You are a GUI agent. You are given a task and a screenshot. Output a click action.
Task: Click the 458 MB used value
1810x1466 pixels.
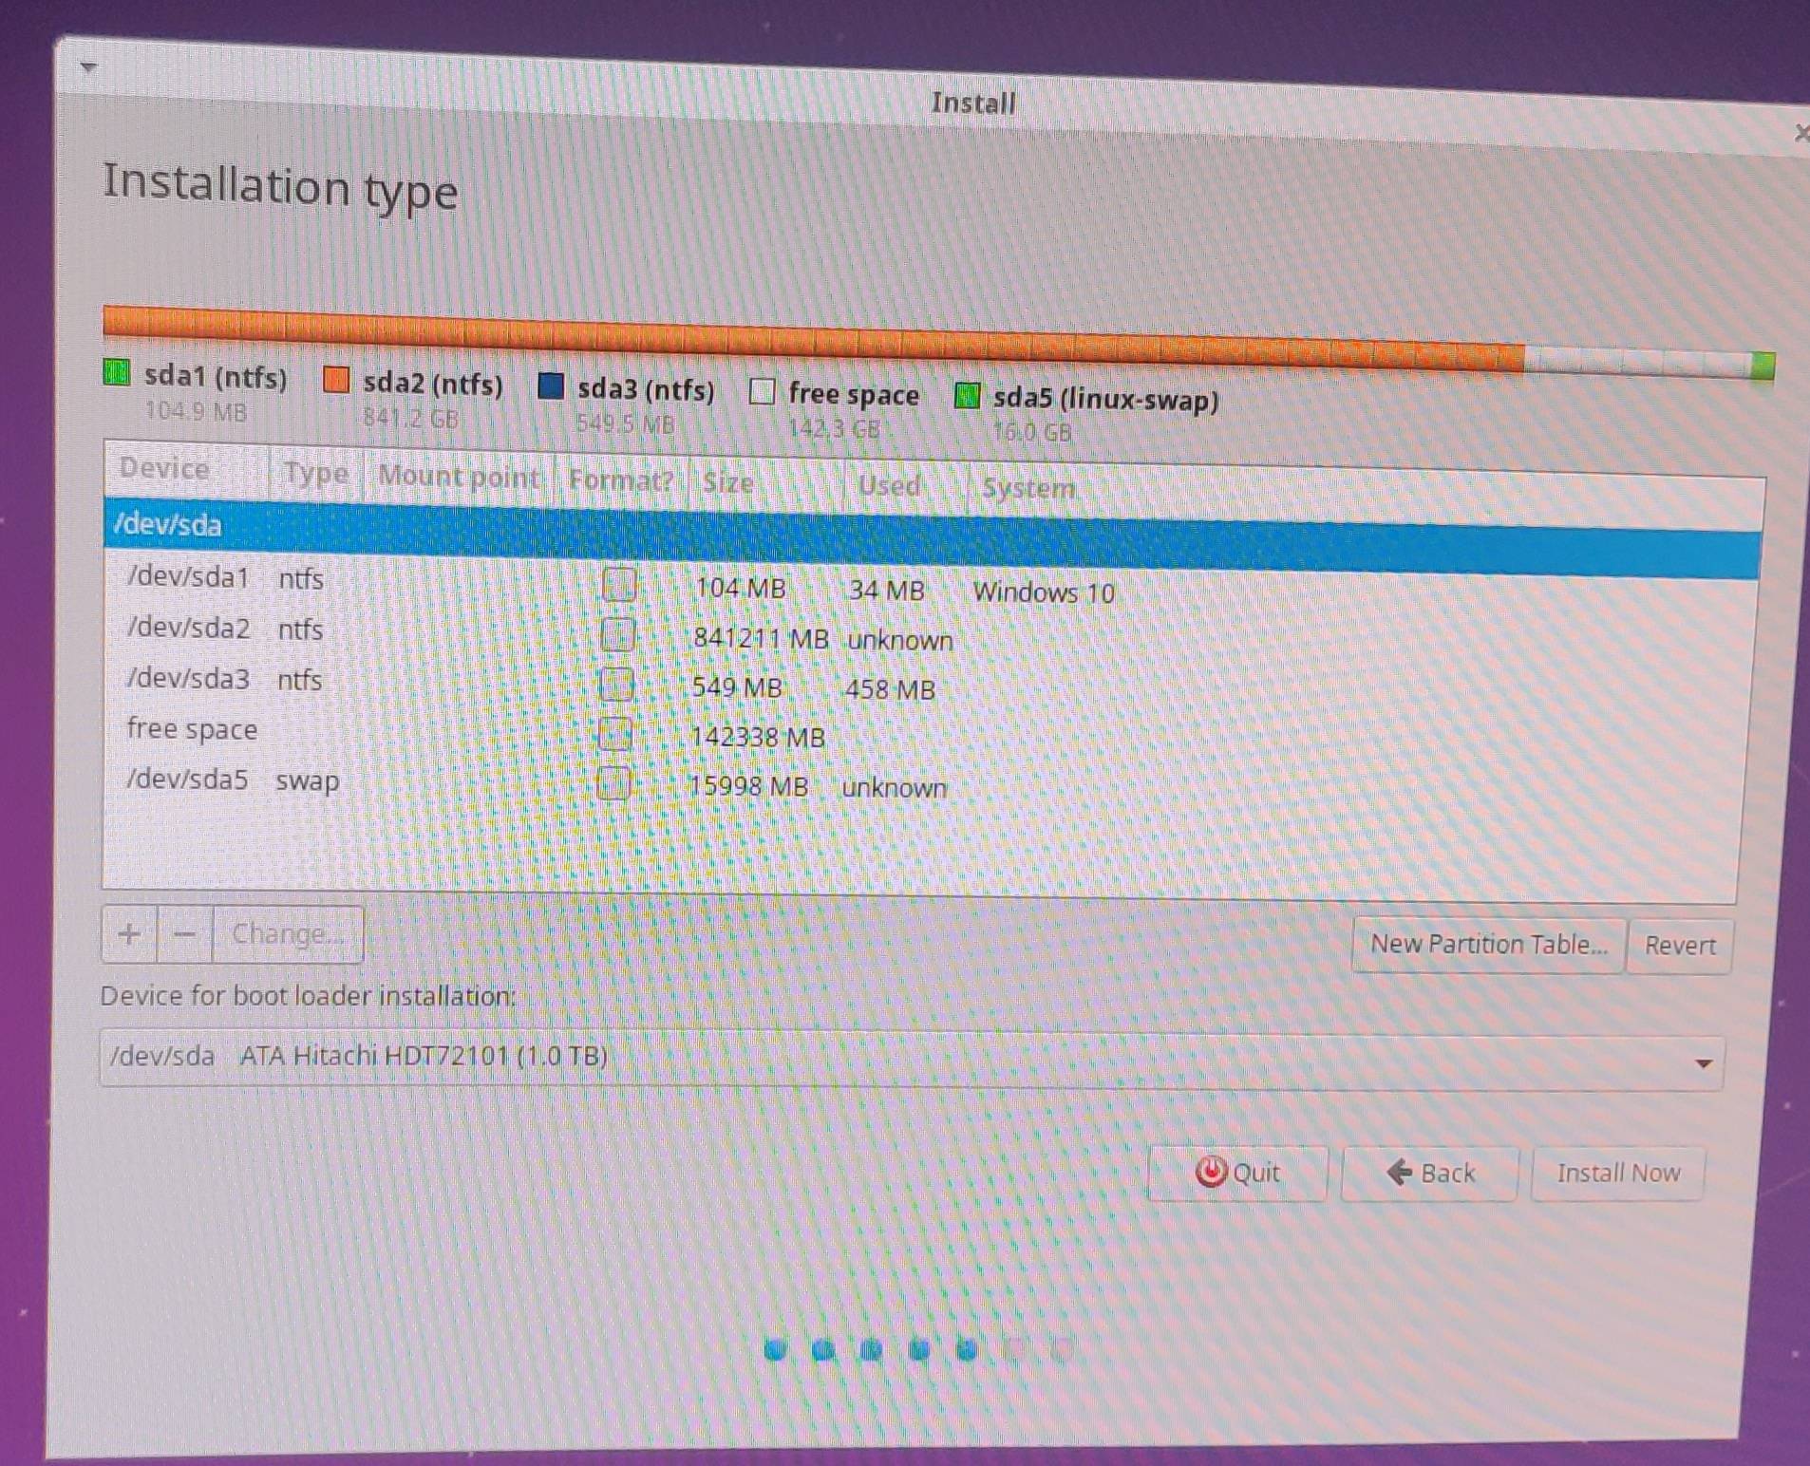(890, 689)
